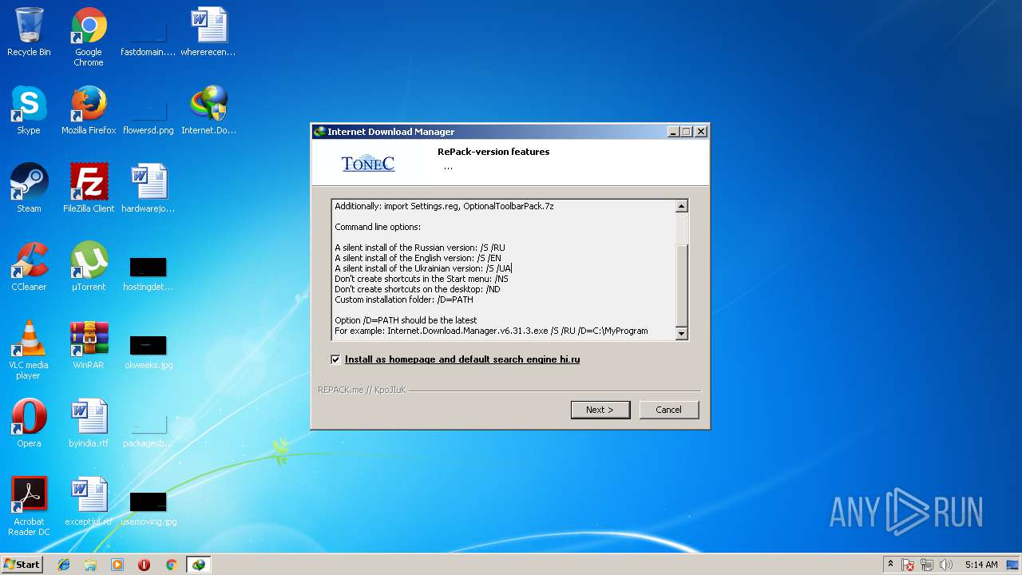Open WinRAR shortcut
1022x575 pixels.
tap(89, 345)
